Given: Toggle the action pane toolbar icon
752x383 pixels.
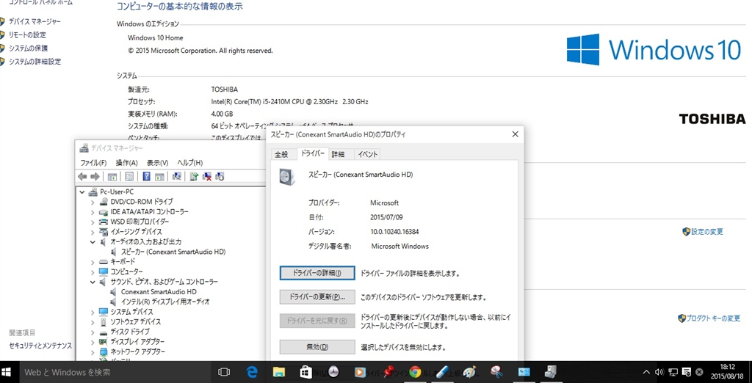Looking at the screenshot, I should (x=159, y=176).
